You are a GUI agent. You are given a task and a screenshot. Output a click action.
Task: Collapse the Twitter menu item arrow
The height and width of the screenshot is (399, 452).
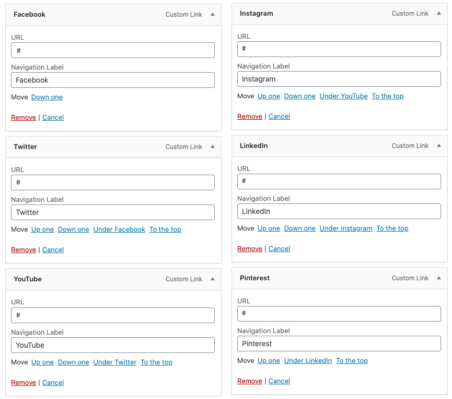click(213, 146)
